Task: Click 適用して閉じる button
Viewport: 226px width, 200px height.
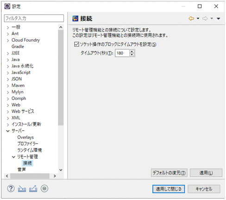Action: [x=169, y=189]
